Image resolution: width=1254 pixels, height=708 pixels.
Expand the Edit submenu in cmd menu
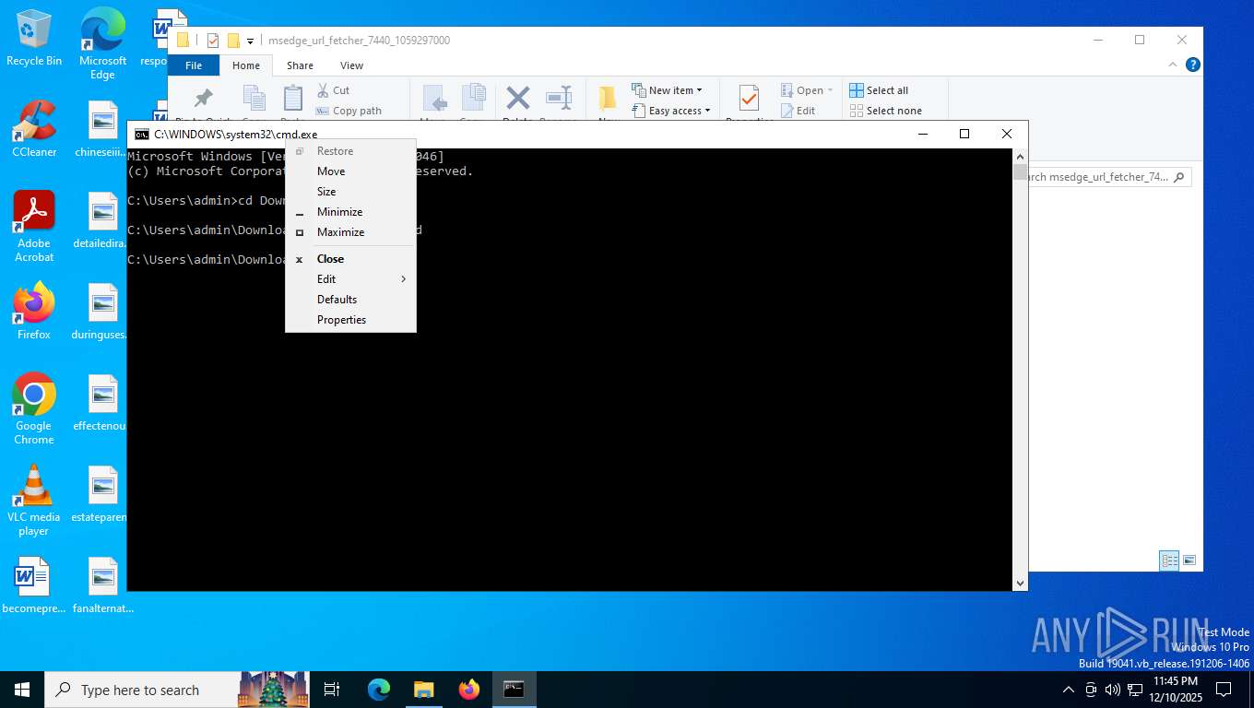pos(350,279)
